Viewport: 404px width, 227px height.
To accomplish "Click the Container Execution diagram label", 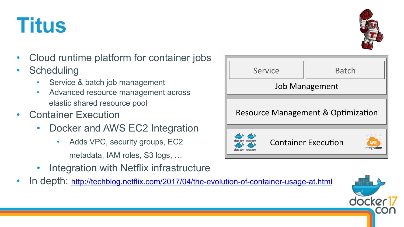I will [x=307, y=142].
